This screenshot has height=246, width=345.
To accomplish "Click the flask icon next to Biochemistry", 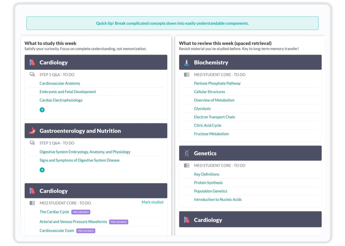I will tap(187, 63).
